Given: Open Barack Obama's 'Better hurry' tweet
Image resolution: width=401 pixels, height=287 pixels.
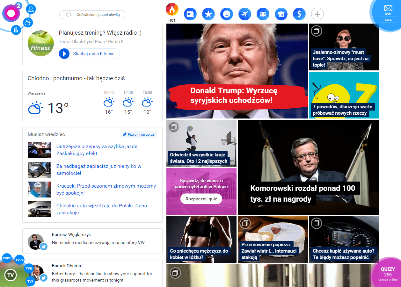Looking at the screenshot, I should [x=102, y=277].
